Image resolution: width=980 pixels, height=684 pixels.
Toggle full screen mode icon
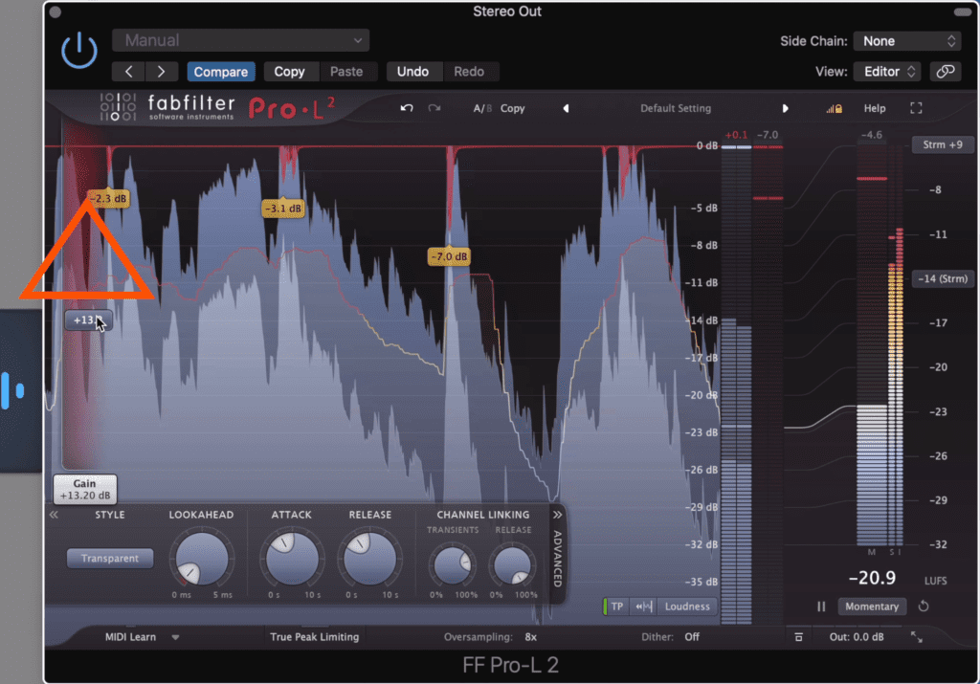click(x=916, y=109)
